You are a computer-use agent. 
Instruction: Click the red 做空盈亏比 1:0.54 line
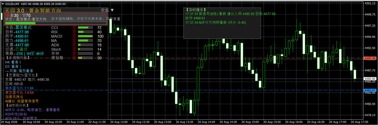tap(19, 92)
